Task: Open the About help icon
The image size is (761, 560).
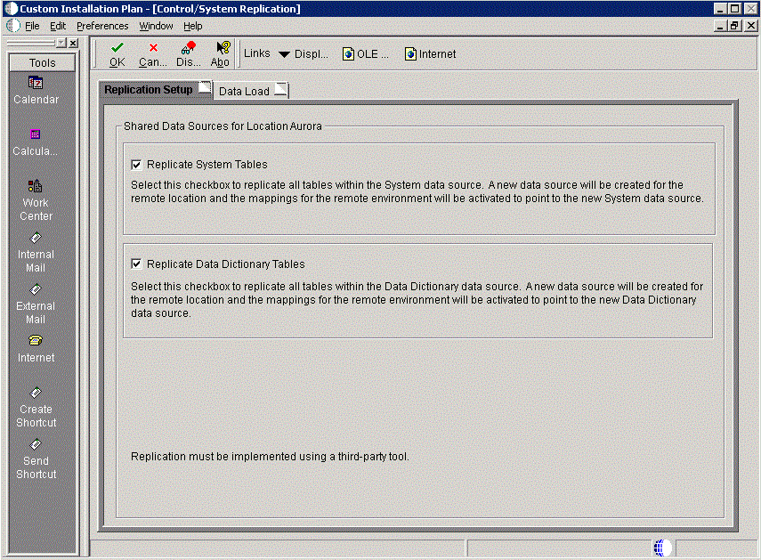Action: coord(221,54)
